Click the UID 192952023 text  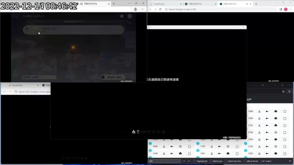coord(232,137)
